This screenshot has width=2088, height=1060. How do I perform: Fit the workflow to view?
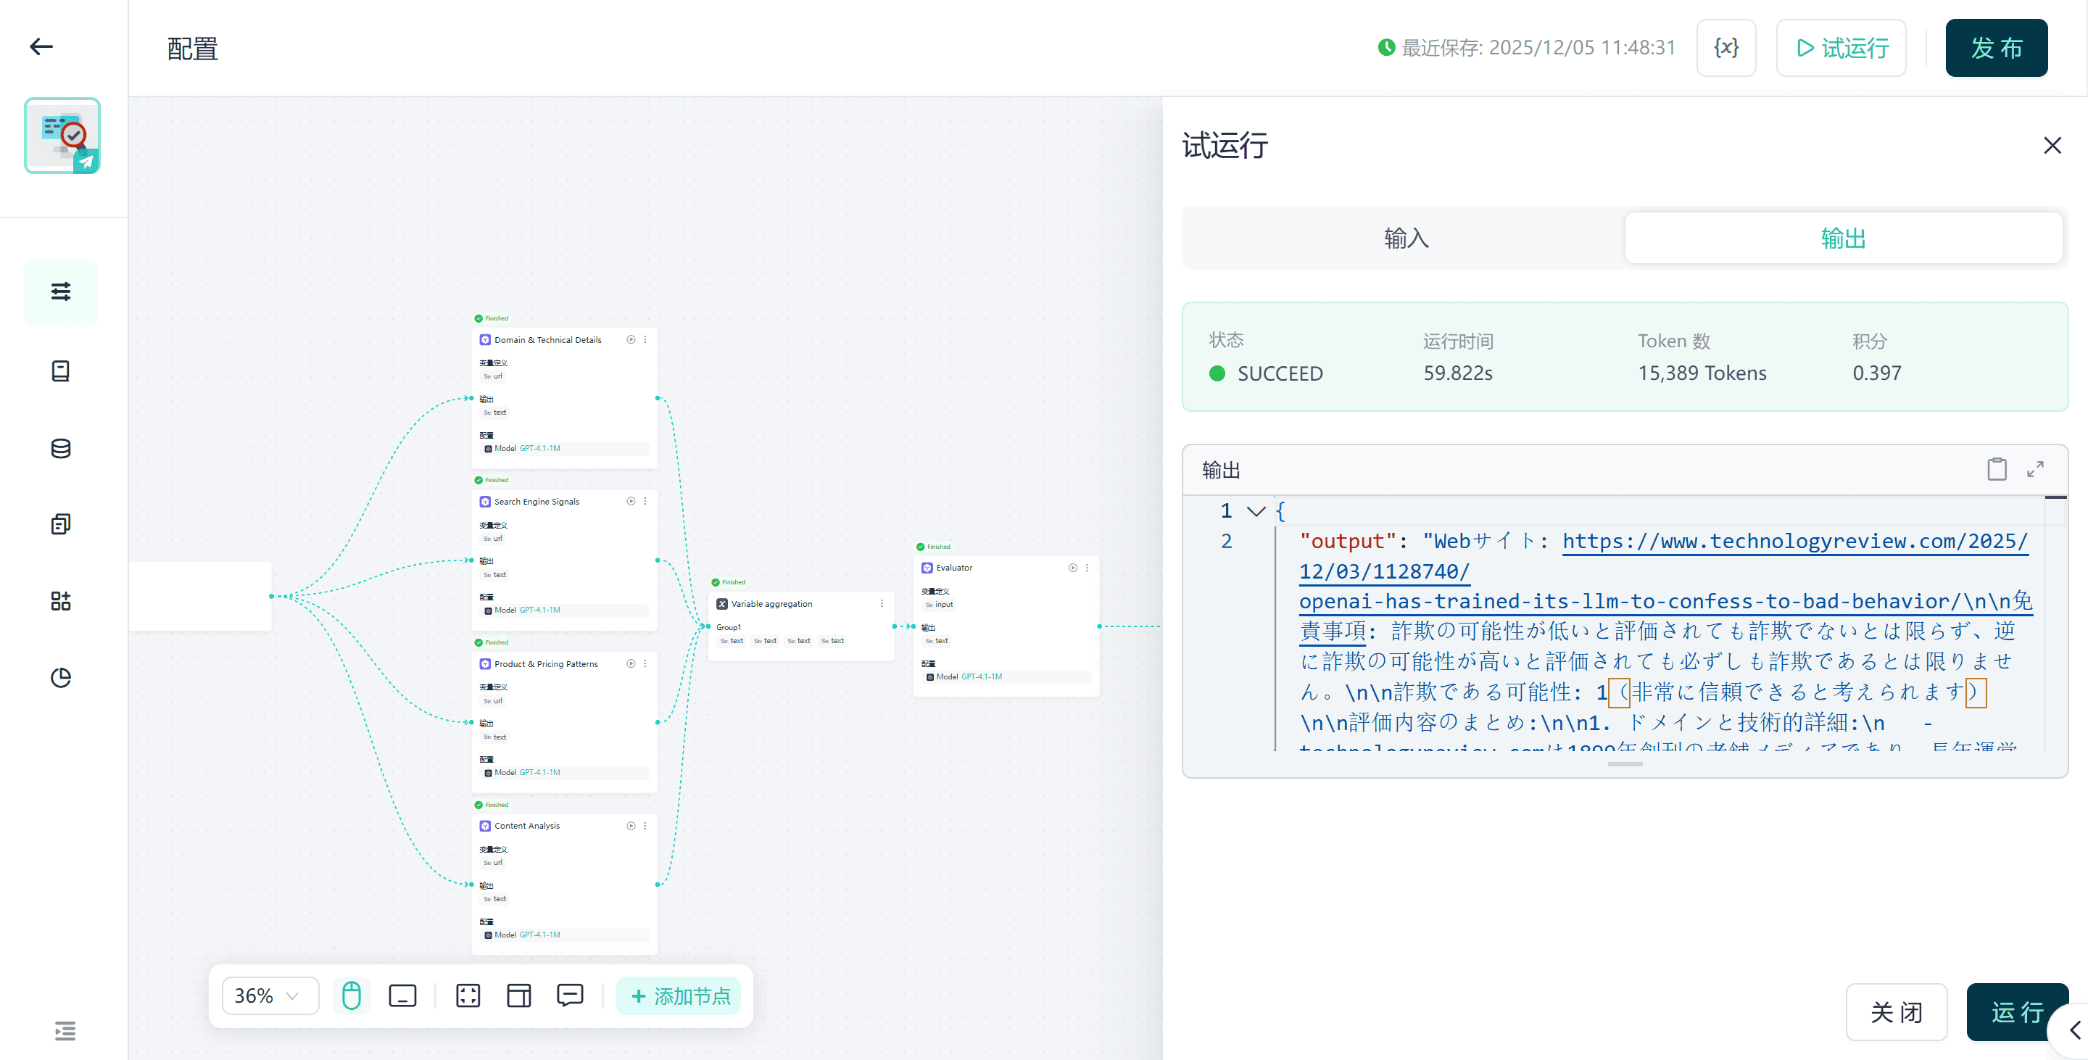[x=468, y=995]
